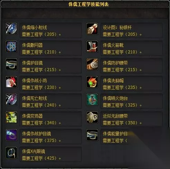Open the 侏儒X光眼镜 requires 425 entry
Image resolution: width=170 pixels, height=169 pixels.
coord(51,154)
